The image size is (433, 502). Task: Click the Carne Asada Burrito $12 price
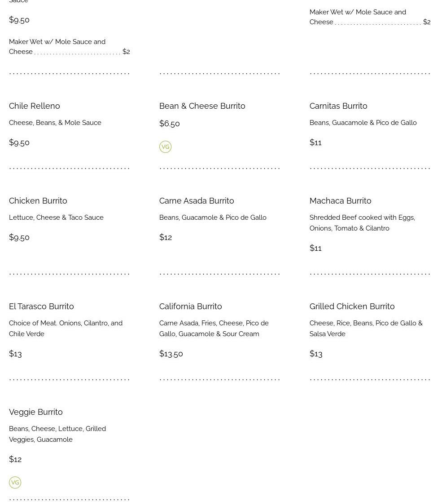(x=166, y=237)
